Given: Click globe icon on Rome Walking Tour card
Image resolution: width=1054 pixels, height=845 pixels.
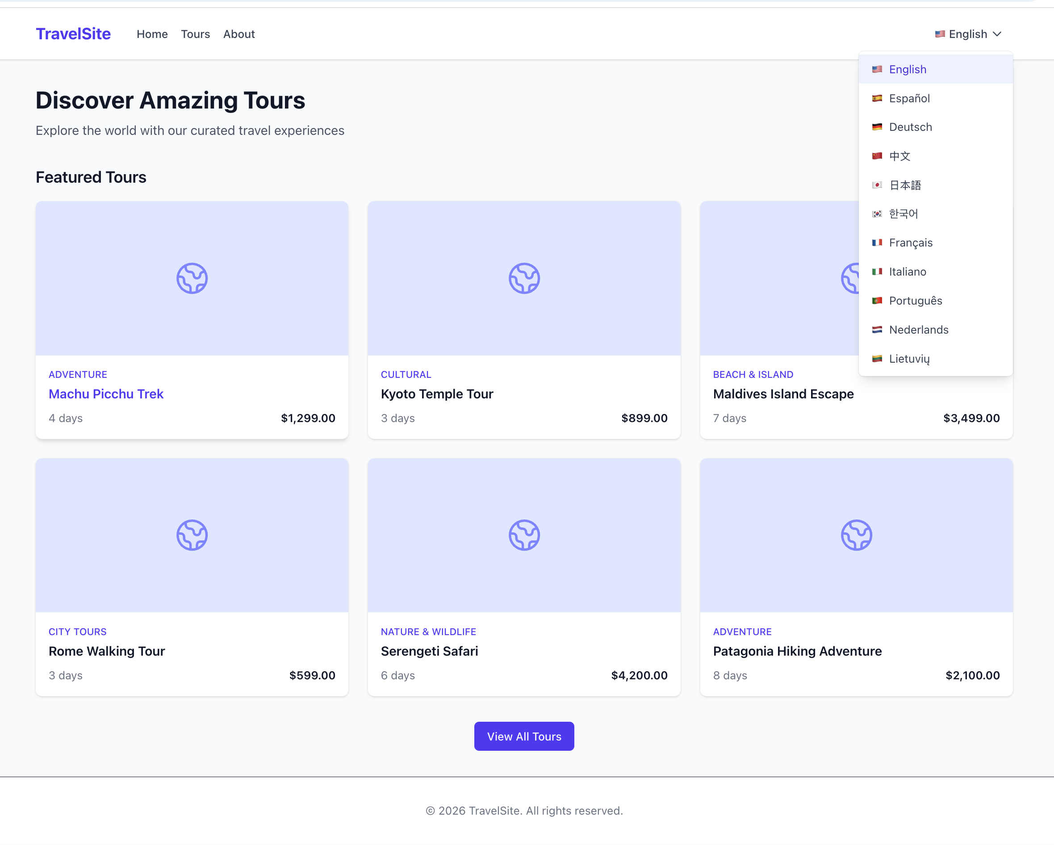Looking at the screenshot, I should pyautogui.click(x=192, y=535).
